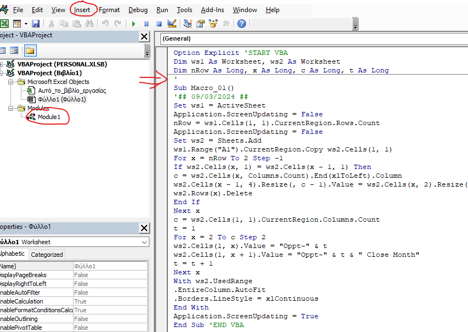Save the workbook with the floppy icon
The width and height of the screenshot is (468, 332).
pyautogui.click(x=36, y=24)
